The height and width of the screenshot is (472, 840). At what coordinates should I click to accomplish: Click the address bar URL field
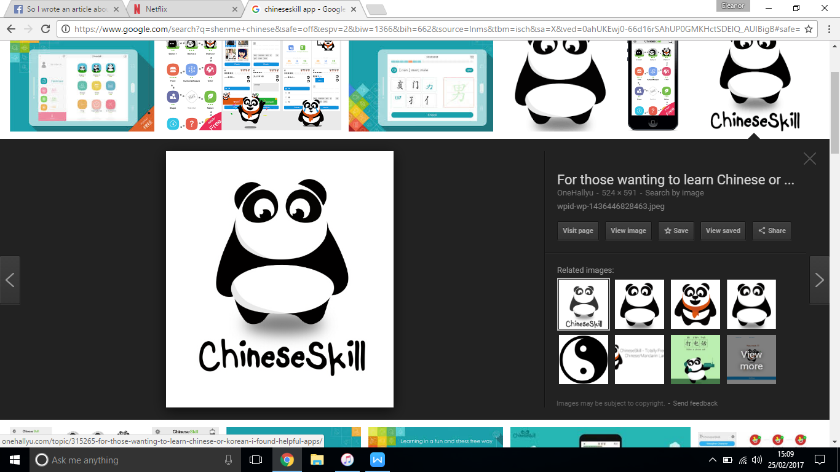tap(437, 29)
